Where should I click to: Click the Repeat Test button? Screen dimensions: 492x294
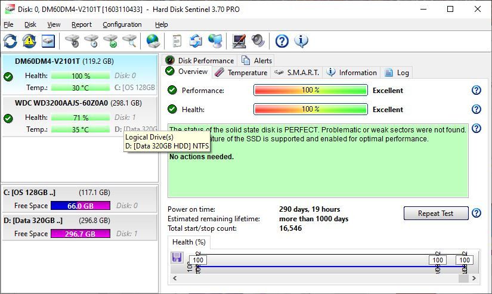click(436, 213)
